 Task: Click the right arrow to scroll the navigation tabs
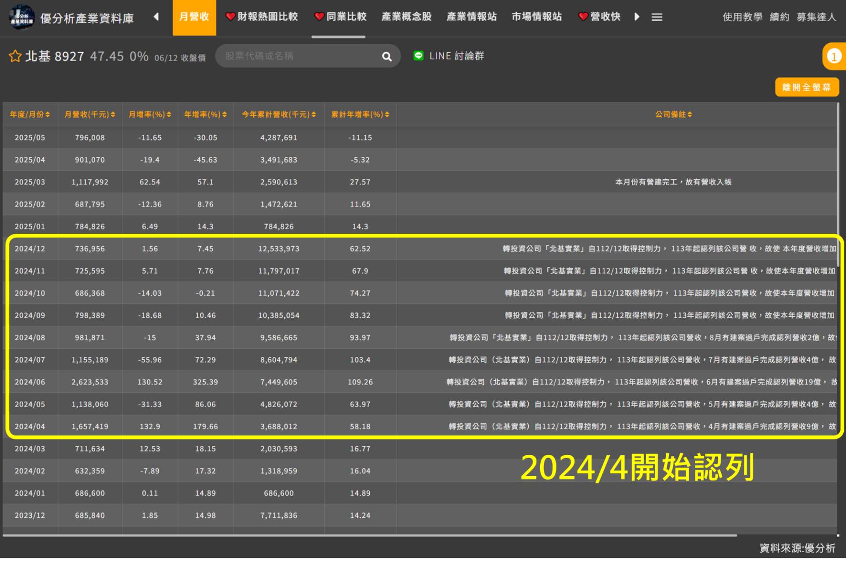click(x=637, y=17)
